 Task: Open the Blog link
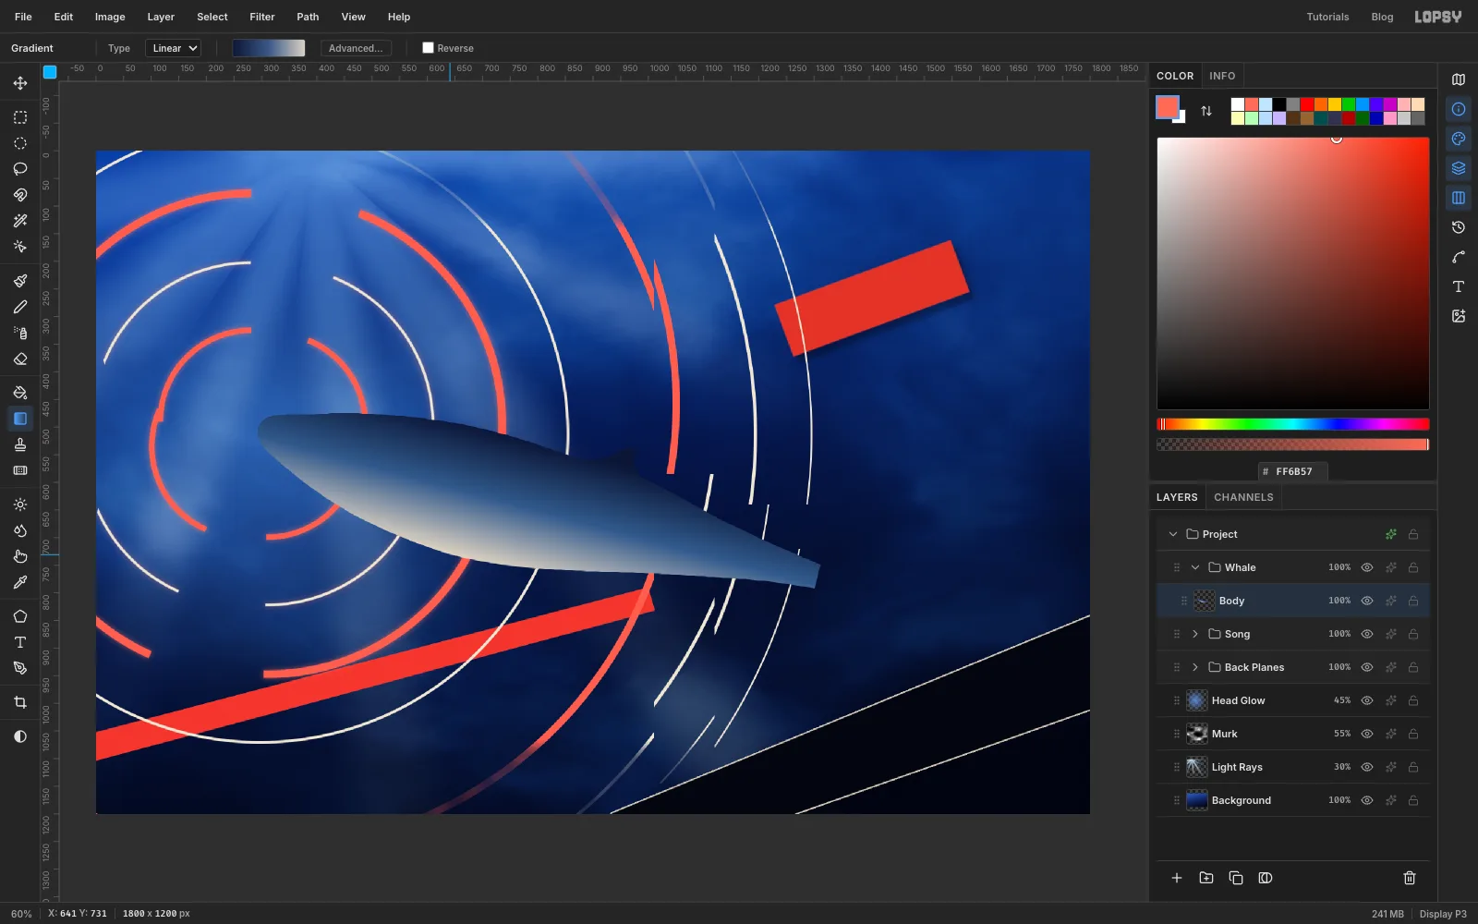[1382, 17]
